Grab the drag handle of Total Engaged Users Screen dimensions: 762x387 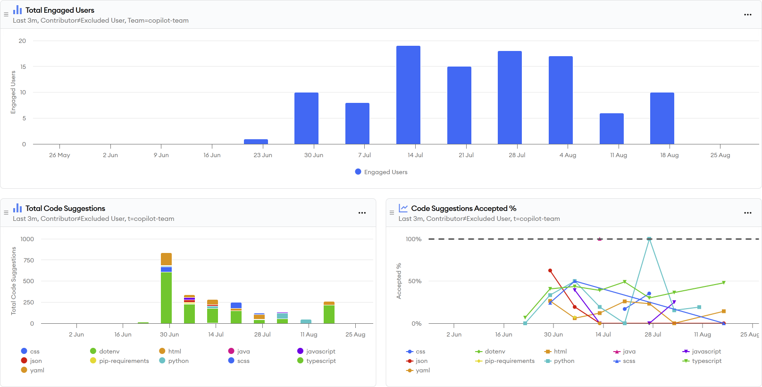6,15
